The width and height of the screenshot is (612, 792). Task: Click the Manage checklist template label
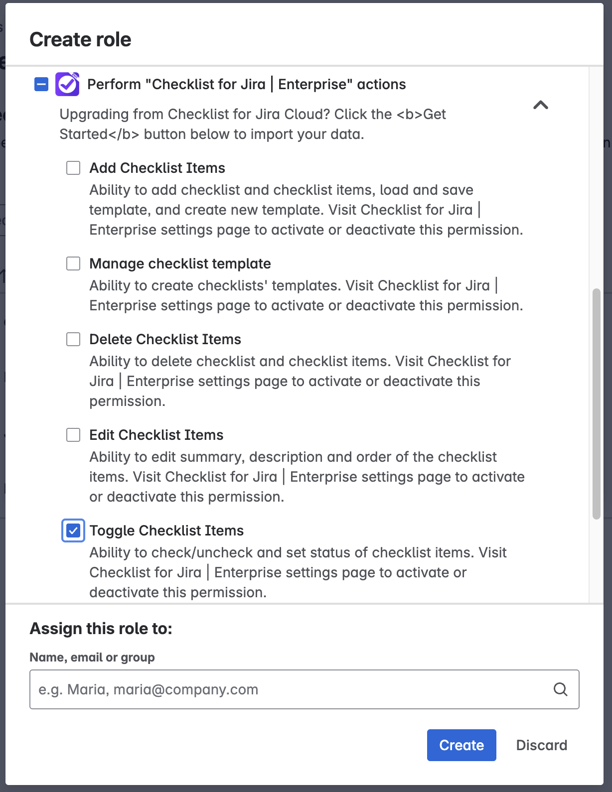[x=180, y=264]
